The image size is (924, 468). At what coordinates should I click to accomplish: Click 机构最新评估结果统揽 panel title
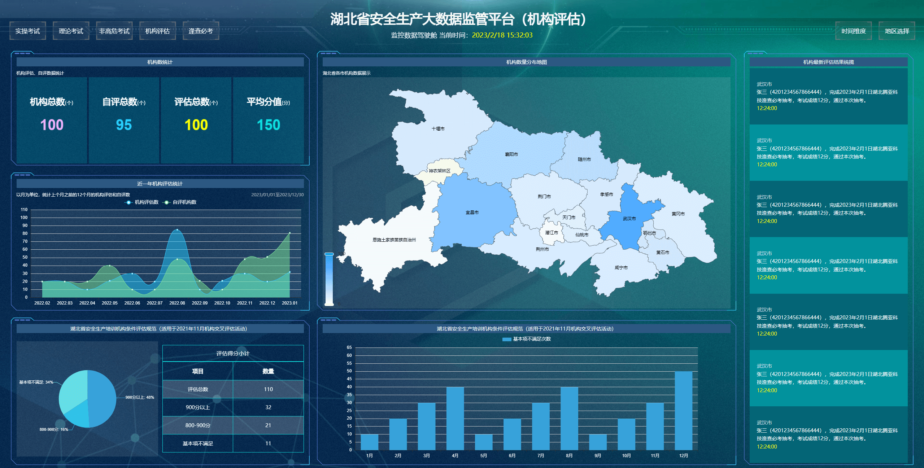[x=828, y=62]
